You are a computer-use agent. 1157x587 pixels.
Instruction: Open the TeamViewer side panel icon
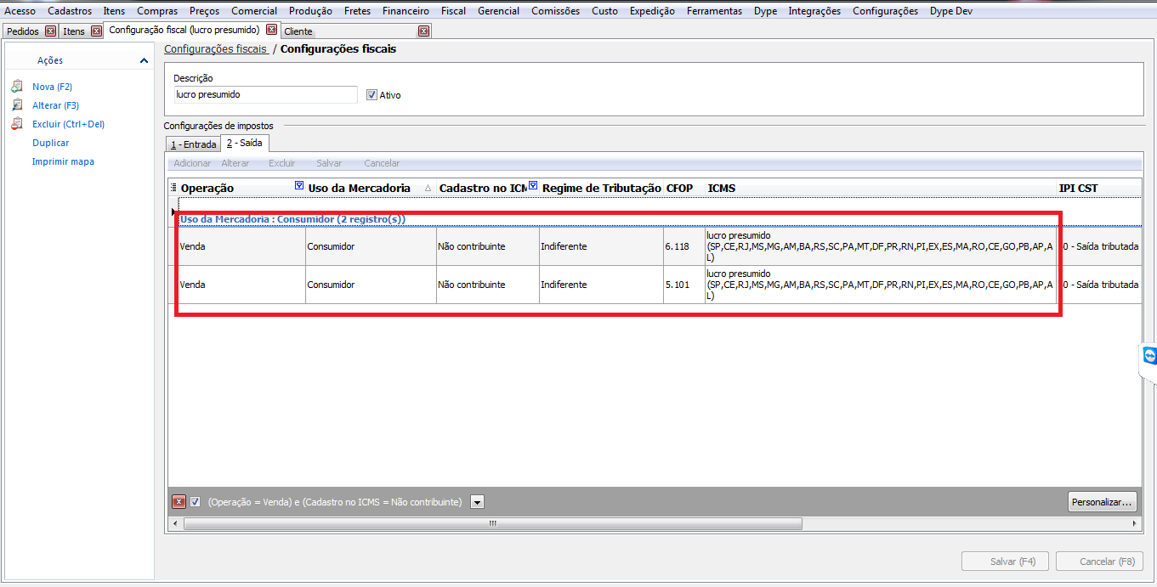coord(1149,356)
